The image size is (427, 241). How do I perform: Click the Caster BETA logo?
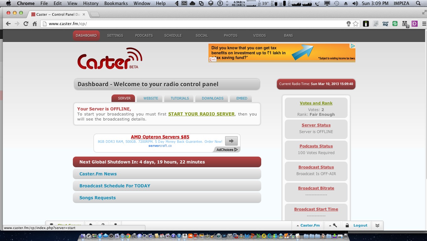point(110,58)
